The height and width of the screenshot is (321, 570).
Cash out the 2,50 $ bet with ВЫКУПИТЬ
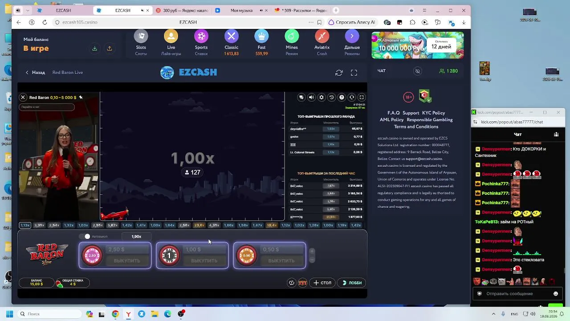click(x=127, y=261)
